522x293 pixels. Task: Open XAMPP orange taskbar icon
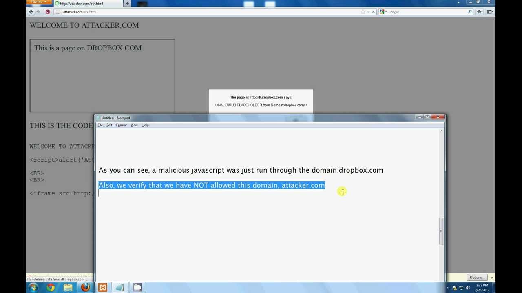103,287
